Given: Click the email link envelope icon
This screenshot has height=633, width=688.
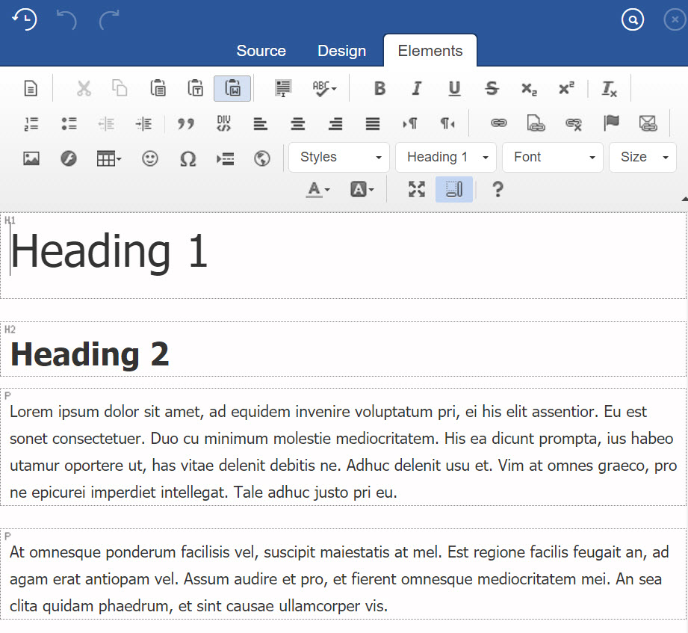Looking at the screenshot, I should pyautogui.click(x=648, y=123).
